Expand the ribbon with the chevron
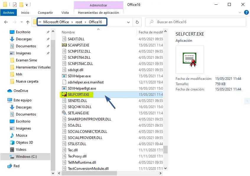This screenshot has height=176, width=250. pos(240,12)
